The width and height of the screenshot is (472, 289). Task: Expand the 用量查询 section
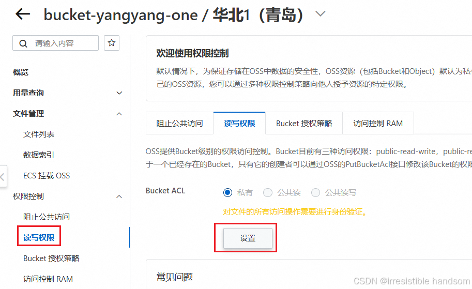[x=119, y=93]
